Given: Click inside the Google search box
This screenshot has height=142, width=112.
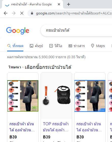Looking at the screenshot, I should click(76, 30).
